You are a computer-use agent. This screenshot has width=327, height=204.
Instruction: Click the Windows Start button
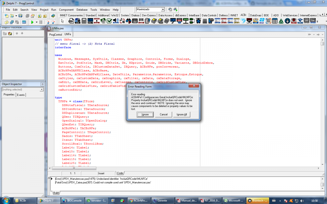[x=6, y=200]
